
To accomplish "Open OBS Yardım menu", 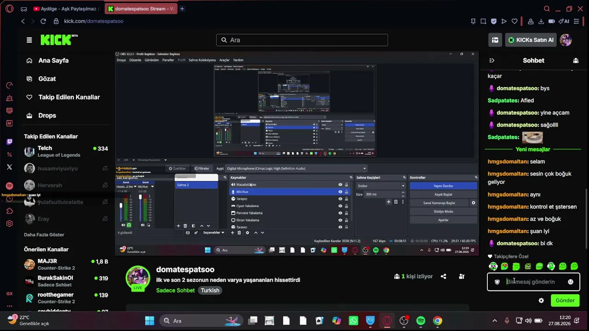I will coord(238,60).
